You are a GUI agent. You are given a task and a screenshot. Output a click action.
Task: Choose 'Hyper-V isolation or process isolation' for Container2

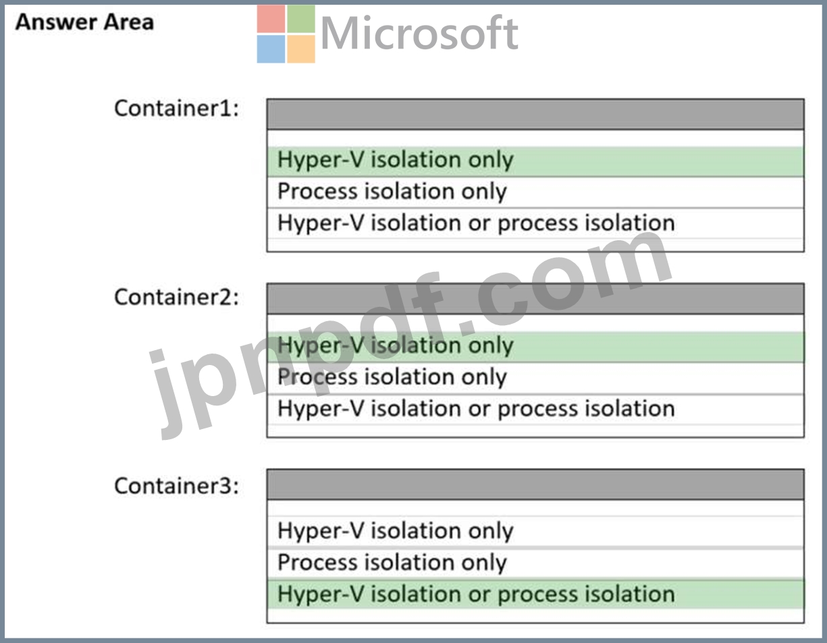pos(535,409)
